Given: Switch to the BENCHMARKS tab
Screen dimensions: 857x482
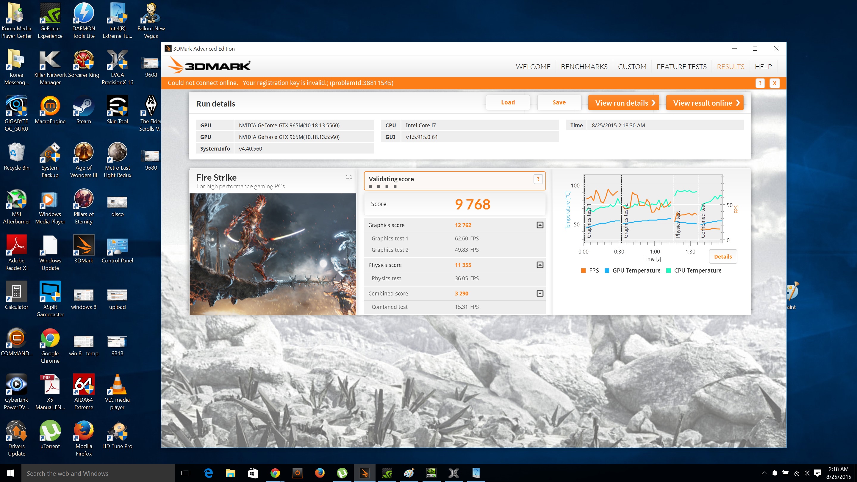Looking at the screenshot, I should [x=584, y=67].
